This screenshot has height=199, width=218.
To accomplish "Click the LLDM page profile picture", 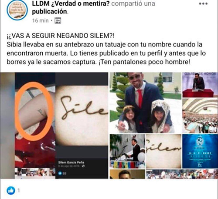I will 17,10.
